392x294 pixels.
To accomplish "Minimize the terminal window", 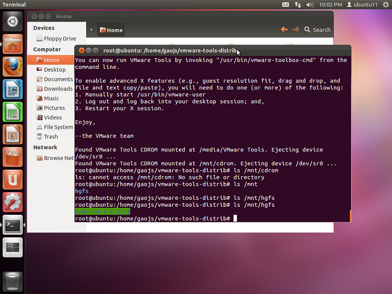I will click(x=88, y=51).
